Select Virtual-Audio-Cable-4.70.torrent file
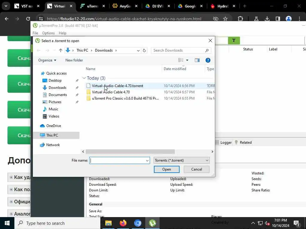This screenshot has height=229, width=306. click(x=117, y=86)
